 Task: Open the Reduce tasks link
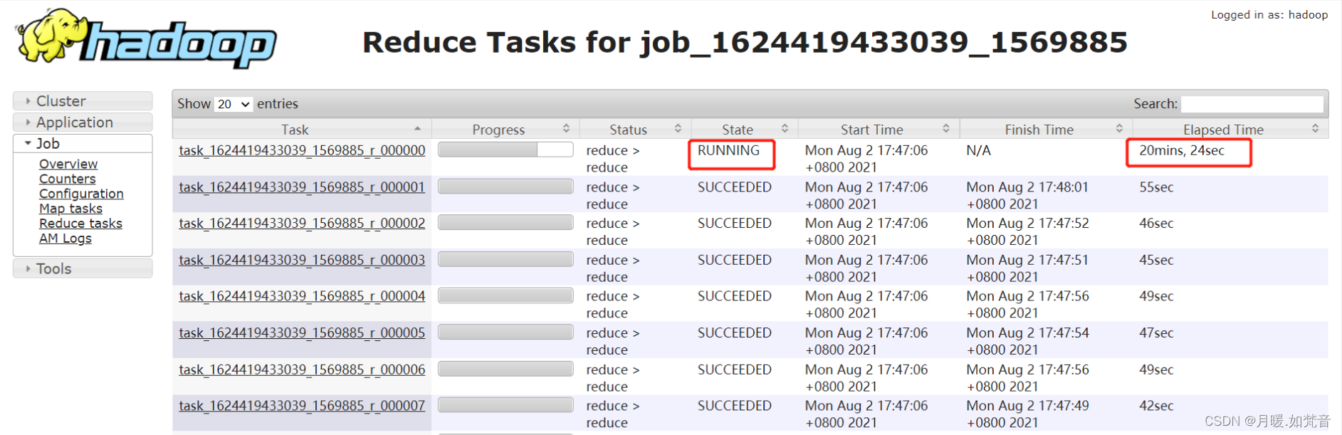pyautogui.click(x=80, y=224)
